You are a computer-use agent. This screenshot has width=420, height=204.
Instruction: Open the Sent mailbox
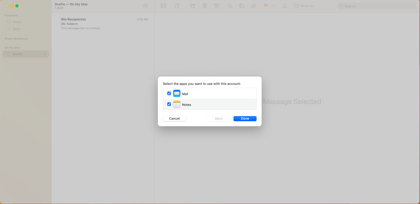coord(26,29)
